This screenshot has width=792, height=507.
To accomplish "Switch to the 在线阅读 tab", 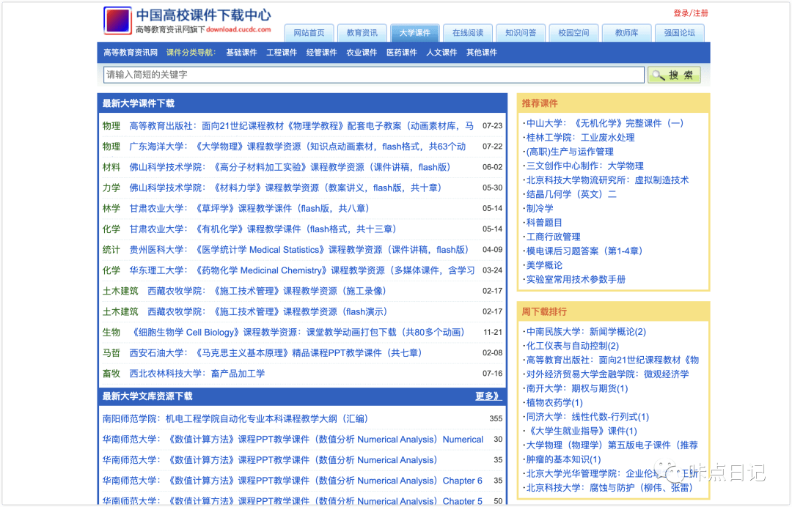I will coord(468,33).
